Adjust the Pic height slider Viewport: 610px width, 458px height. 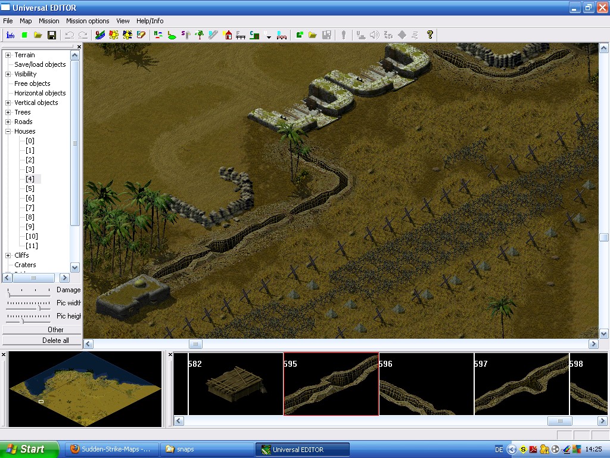point(29,318)
